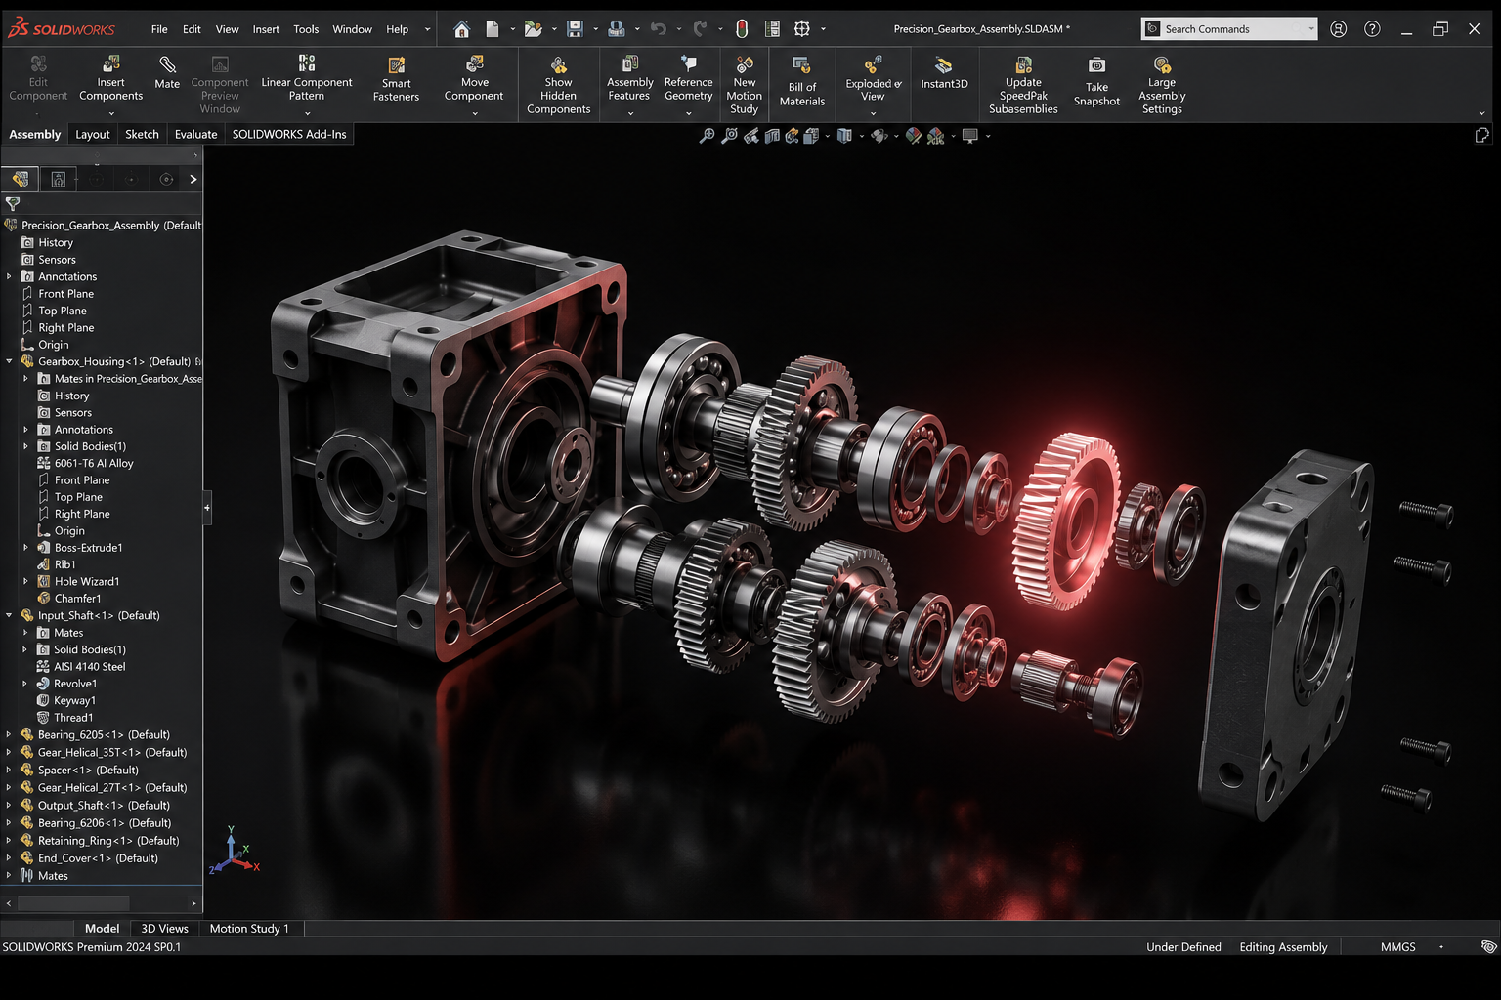This screenshot has height=1000, width=1501.
Task: Expand the tree tabs with right chevron
Action: pos(193,179)
